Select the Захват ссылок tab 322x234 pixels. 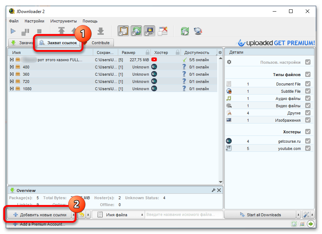pyautogui.click(x=58, y=43)
